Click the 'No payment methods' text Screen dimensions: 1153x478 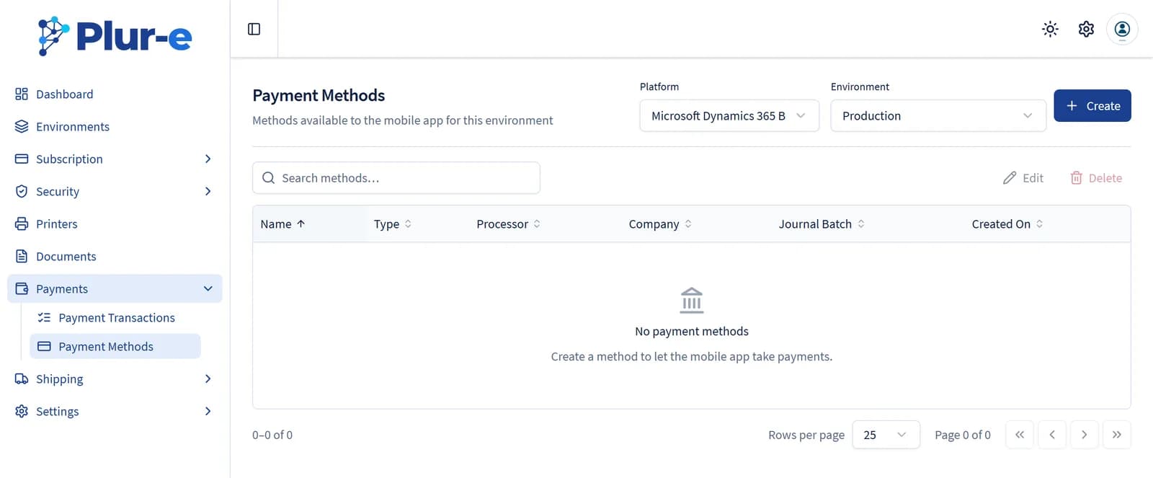(x=692, y=331)
